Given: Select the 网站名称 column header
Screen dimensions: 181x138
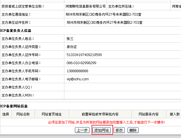Looking at the screenshot, I should pyautogui.click(x=23, y=114).
